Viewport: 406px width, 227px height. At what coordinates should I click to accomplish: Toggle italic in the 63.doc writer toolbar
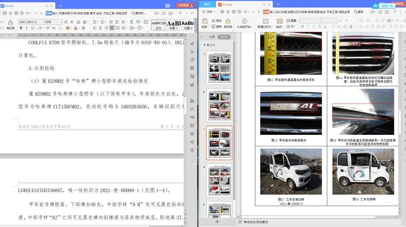(27, 28)
